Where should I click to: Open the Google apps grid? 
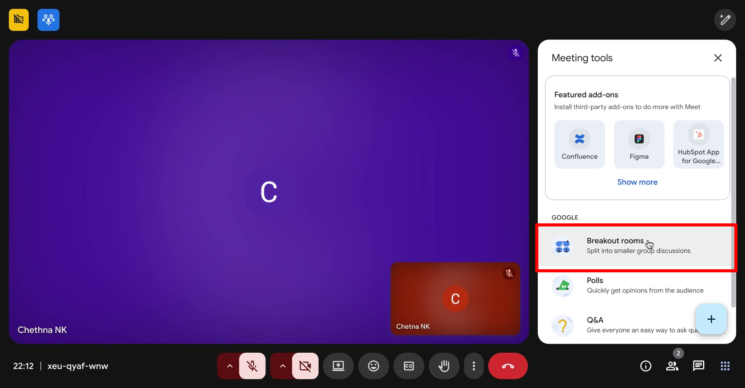pyautogui.click(x=724, y=366)
